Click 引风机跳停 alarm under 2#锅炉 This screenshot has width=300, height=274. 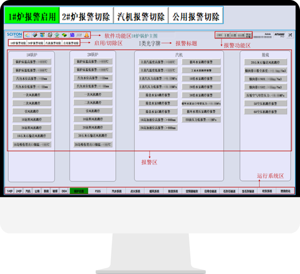point(93,111)
